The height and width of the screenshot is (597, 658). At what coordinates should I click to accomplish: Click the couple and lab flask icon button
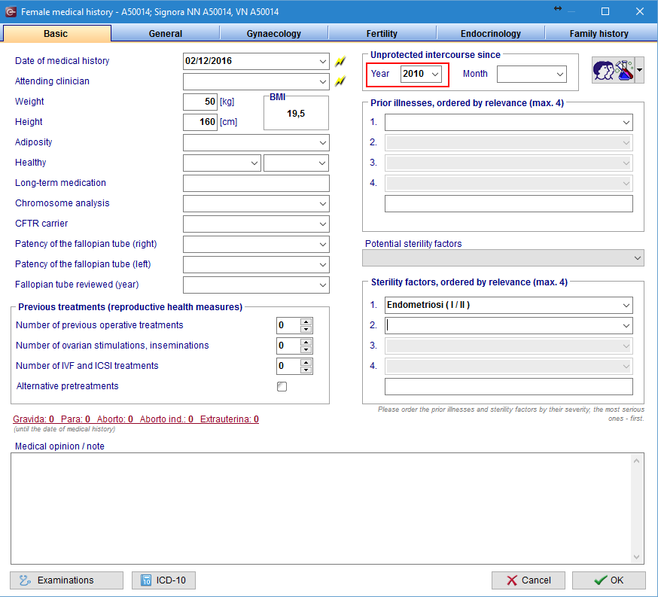click(613, 70)
